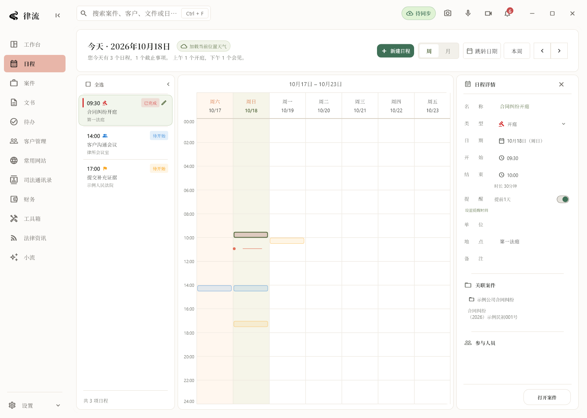587x418 pixels.
Task: Collapse the schedule list panel
Action: [168, 84]
